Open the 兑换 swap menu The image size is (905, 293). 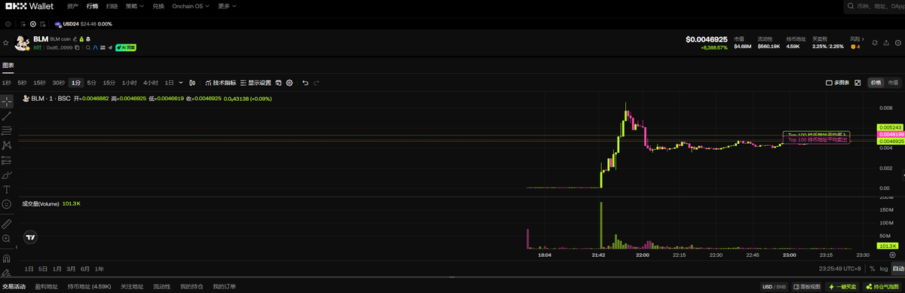click(158, 5)
